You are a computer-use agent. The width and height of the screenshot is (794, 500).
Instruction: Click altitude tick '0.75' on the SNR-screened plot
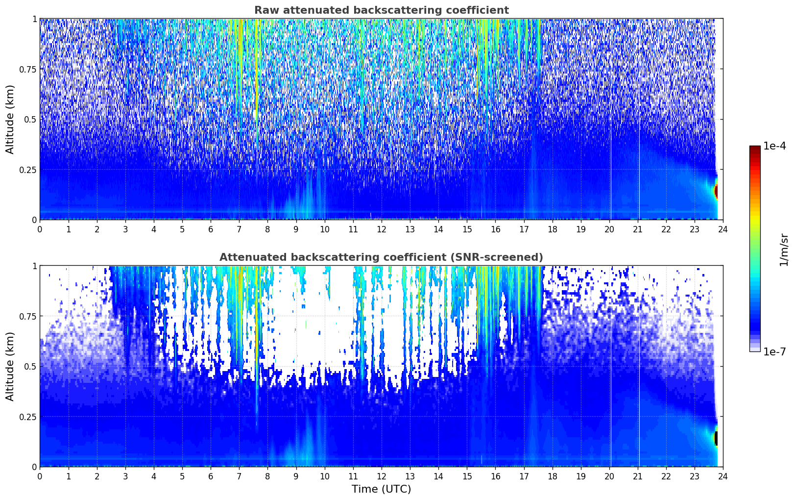(x=27, y=316)
